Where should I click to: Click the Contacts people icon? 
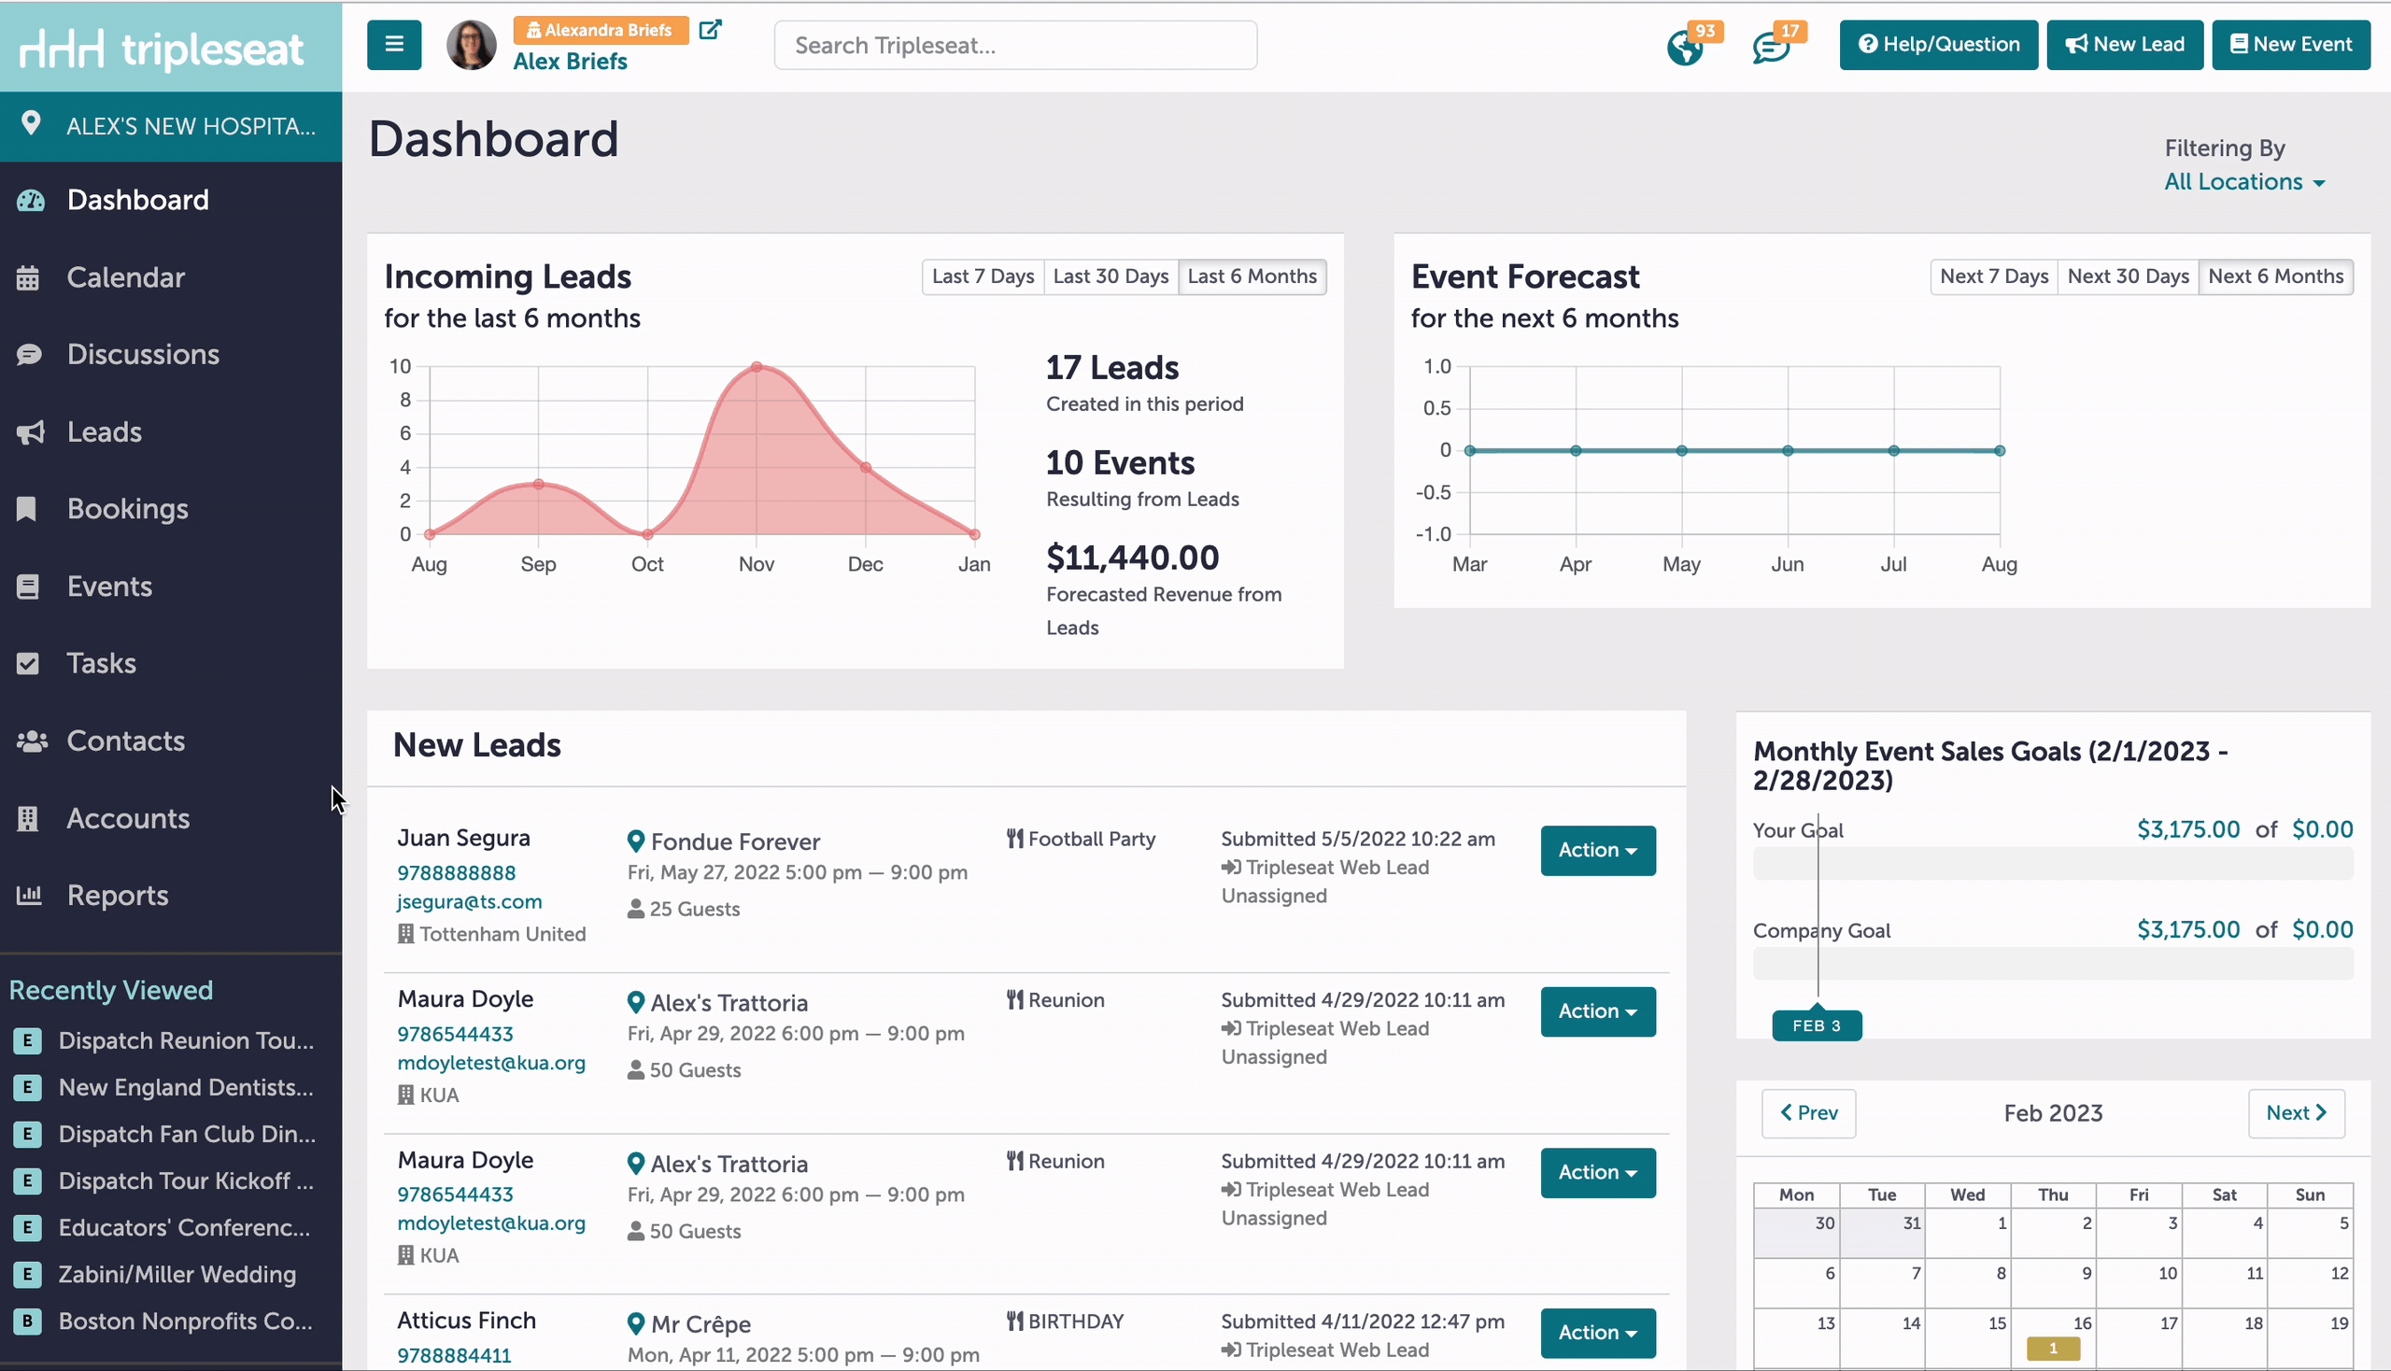point(32,741)
